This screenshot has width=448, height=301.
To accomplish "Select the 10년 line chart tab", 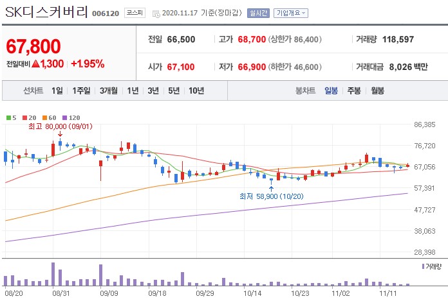I will click(196, 91).
